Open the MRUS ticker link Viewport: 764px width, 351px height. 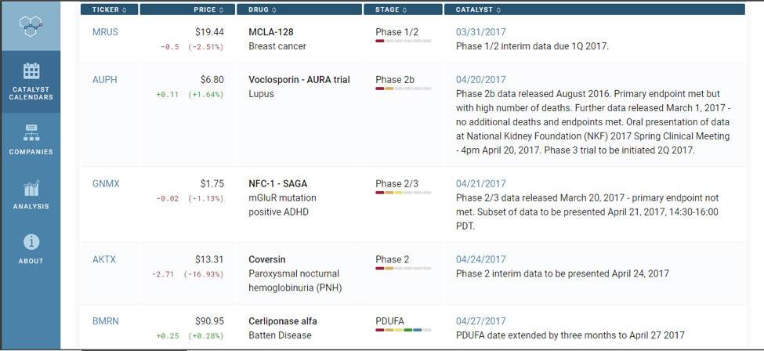[106, 32]
